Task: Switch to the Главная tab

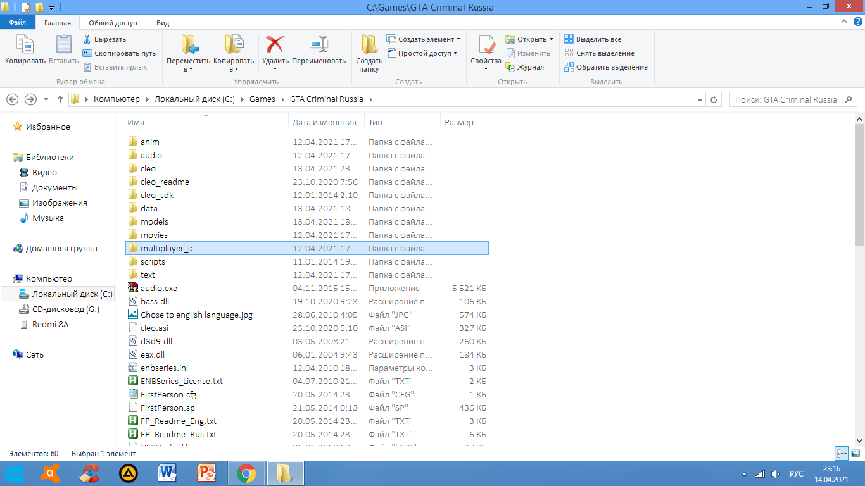Action: coord(58,22)
